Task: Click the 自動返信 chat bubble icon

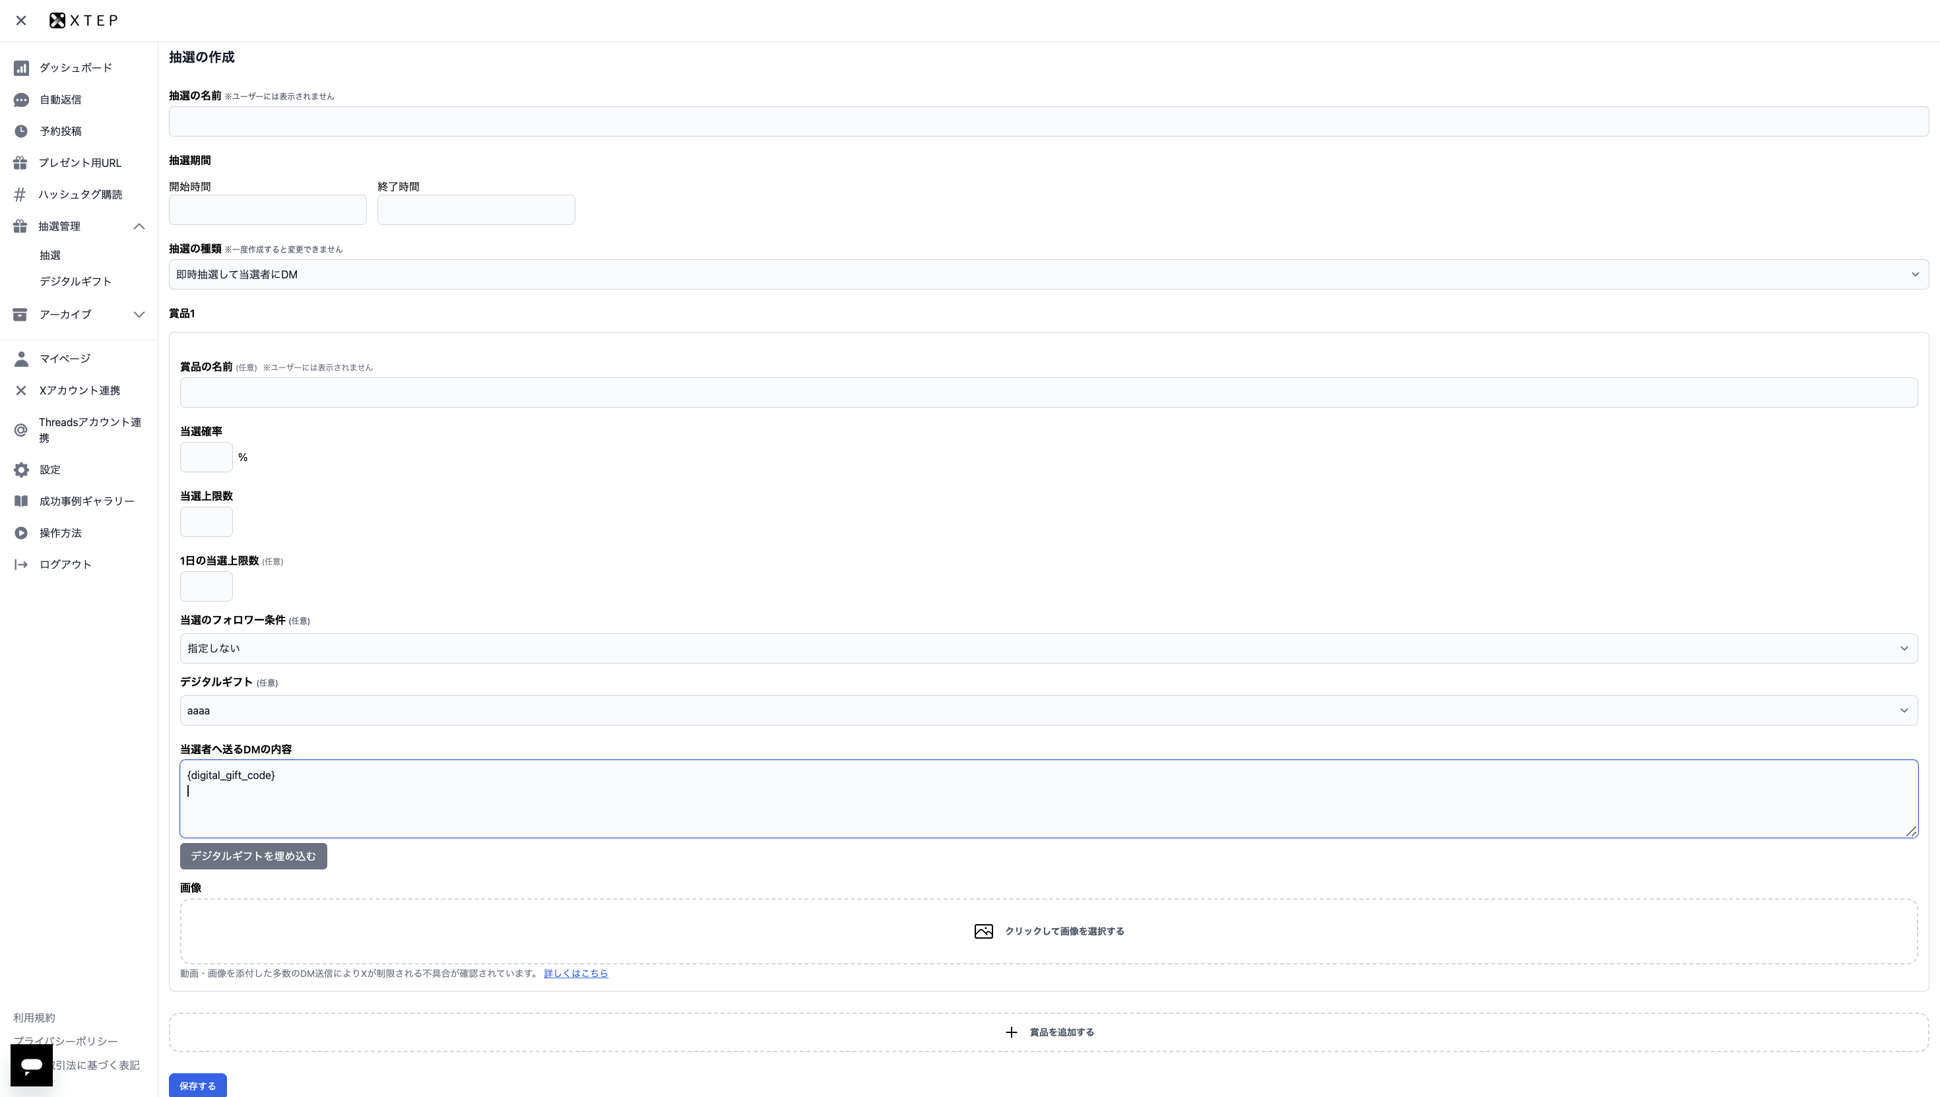Action: click(x=21, y=100)
